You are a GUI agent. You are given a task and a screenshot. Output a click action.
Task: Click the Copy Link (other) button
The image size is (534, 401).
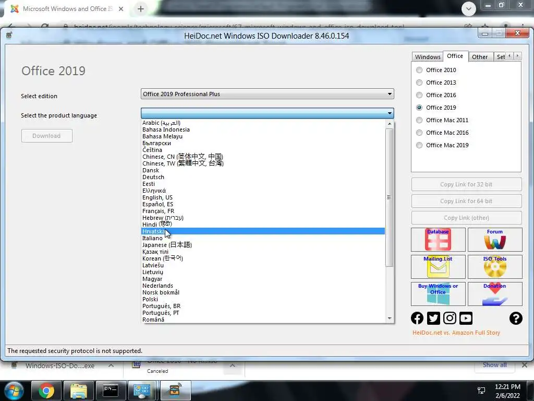(466, 218)
